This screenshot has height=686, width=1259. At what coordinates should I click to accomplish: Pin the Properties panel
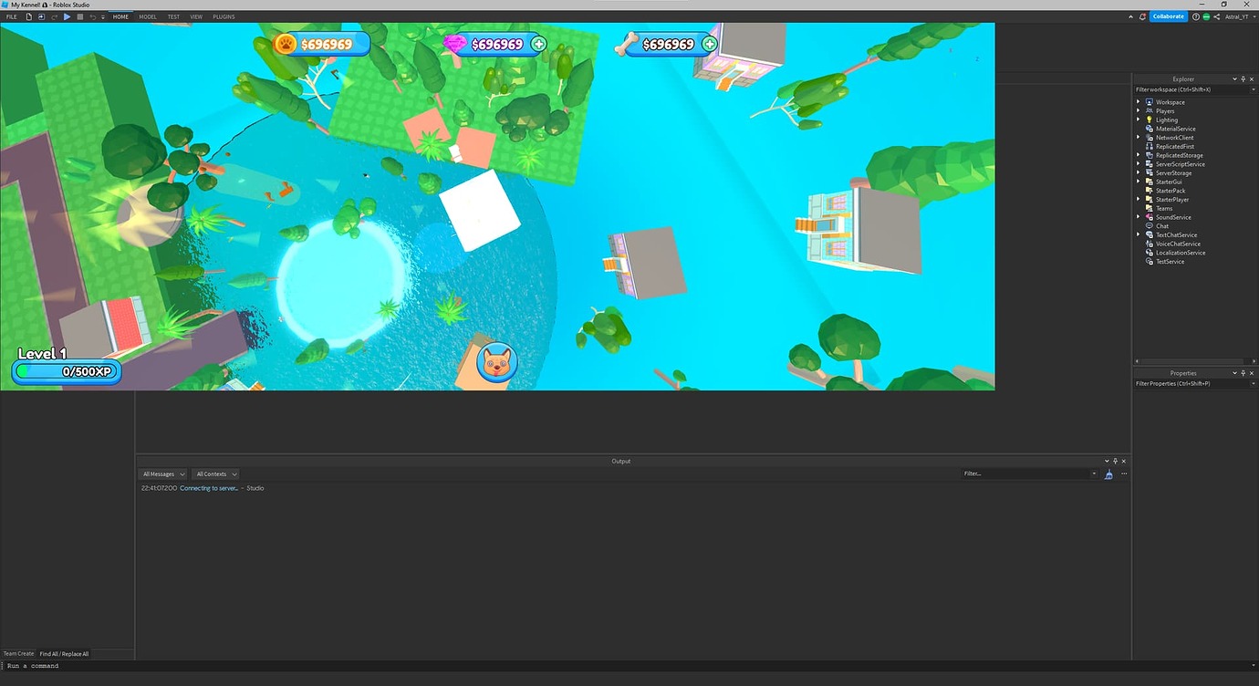point(1243,373)
